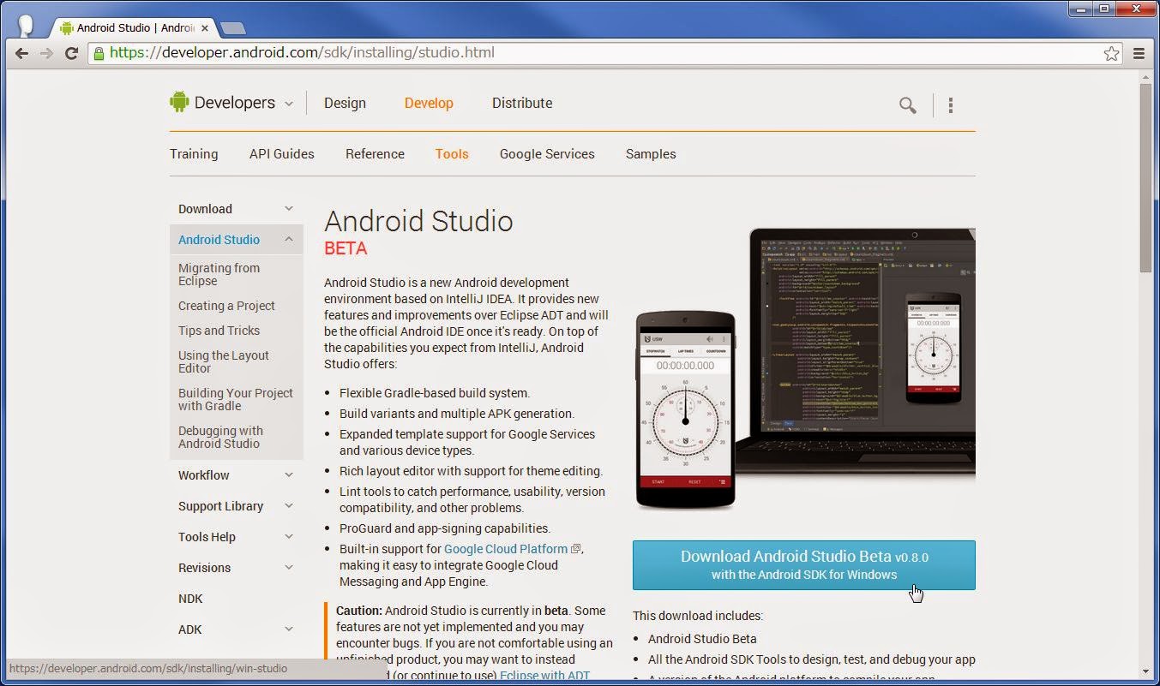Open the Design top navigation tab
The width and height of the screenshot is (1160, 686).
click(x=345, y=103)
